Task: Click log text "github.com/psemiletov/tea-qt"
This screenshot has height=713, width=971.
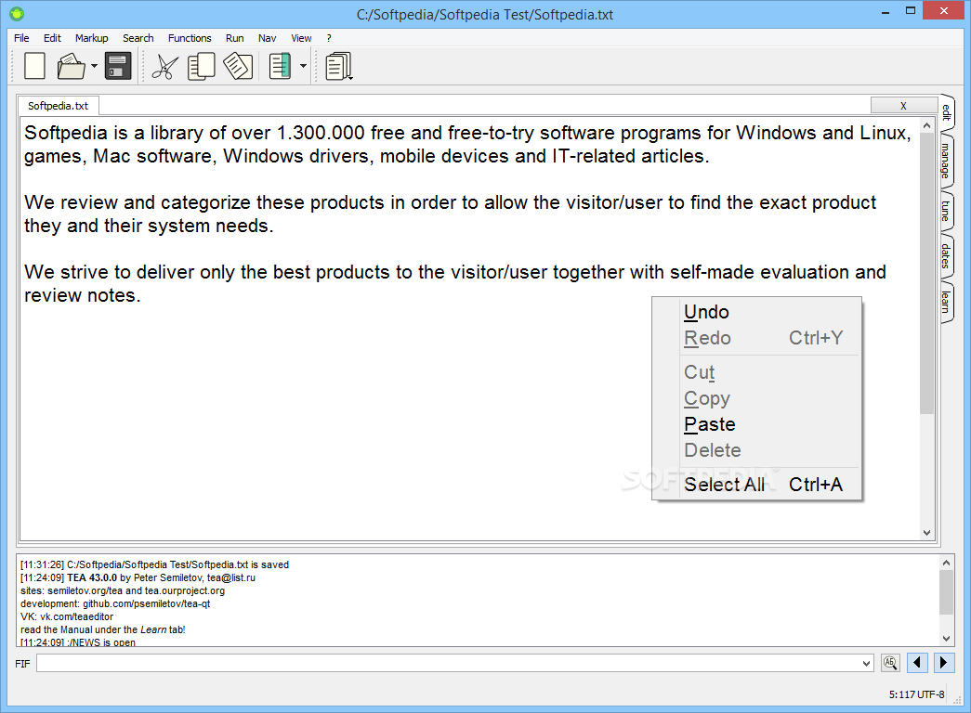Action: [147, 603]
